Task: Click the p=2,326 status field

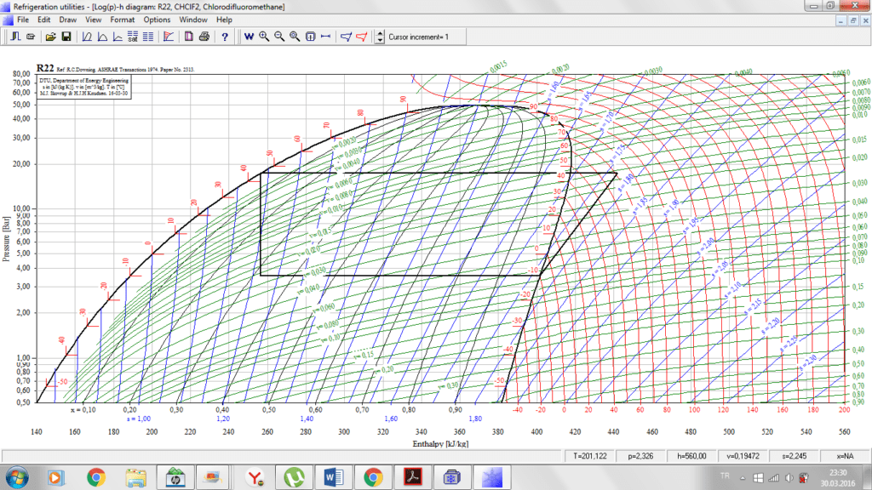Action: coord(640,456)
